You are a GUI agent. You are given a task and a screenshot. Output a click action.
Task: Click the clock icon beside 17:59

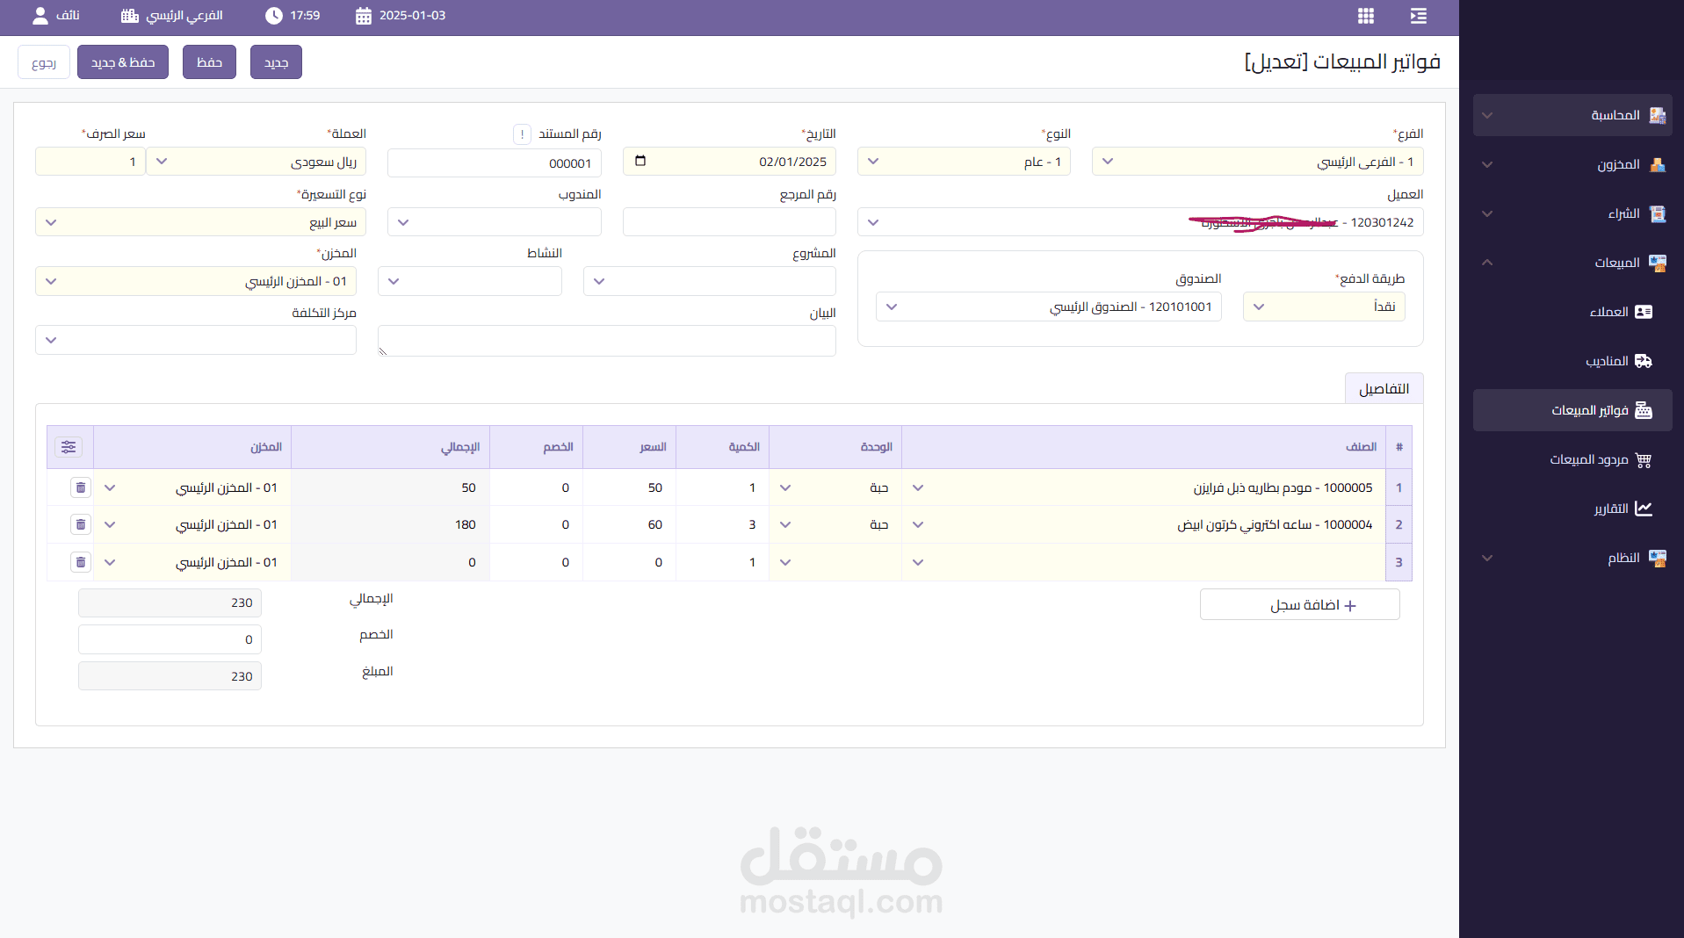point(274,16)
